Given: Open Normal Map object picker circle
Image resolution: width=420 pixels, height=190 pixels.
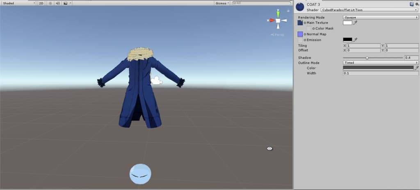Looking at the screenshot, I should pyautogui.click(x=305, y=34).
